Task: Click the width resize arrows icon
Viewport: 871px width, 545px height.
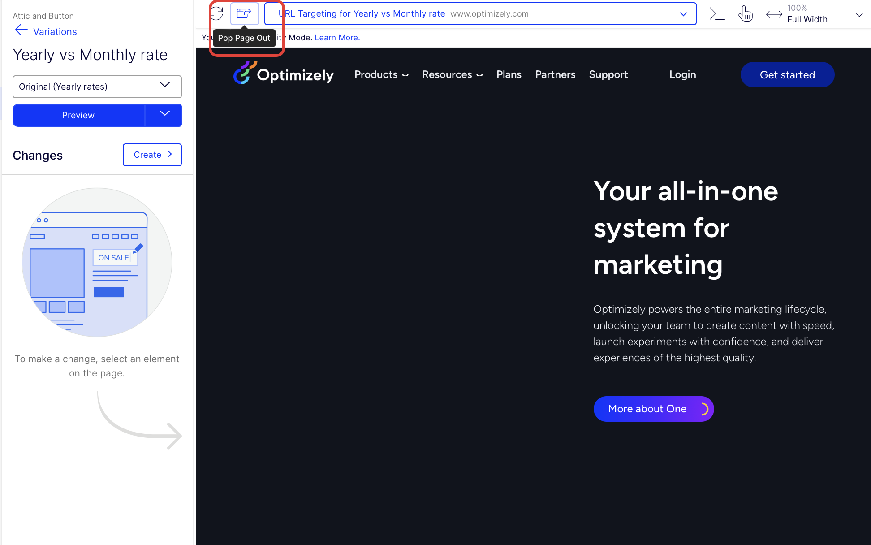Action: coord(774,14)
